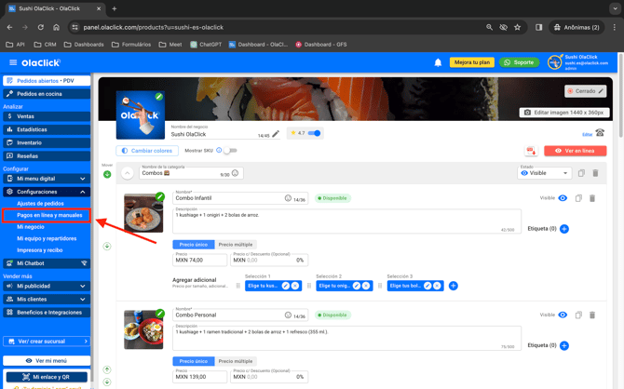Click the page vertical scrollbar
This screenshot has height=389, width=624.
click(621, 96)
